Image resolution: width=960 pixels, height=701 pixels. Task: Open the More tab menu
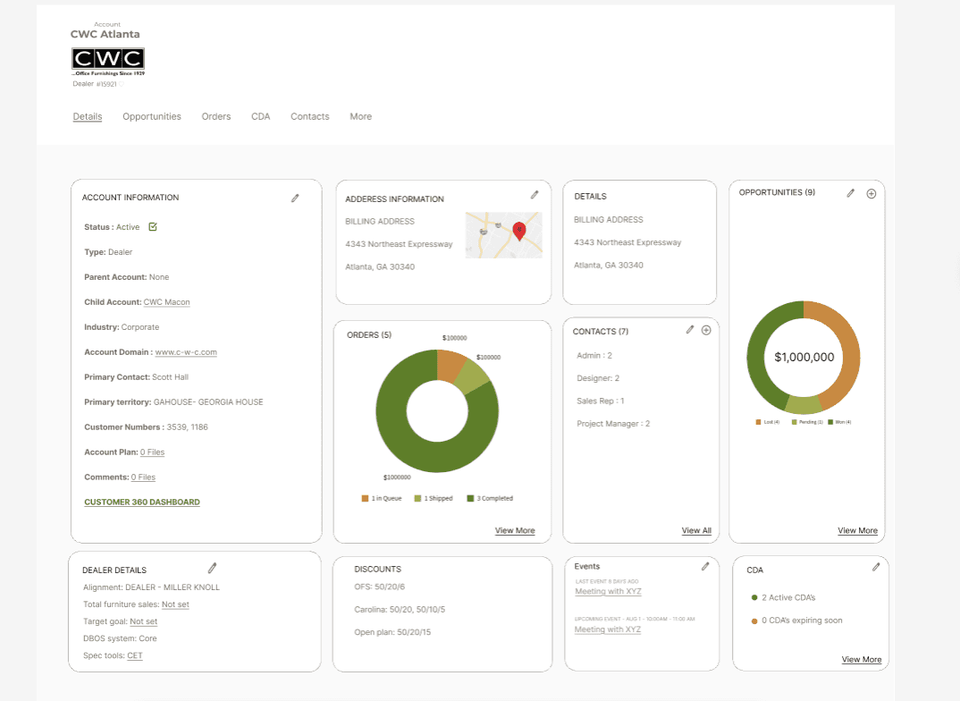(x=360, y=116)
